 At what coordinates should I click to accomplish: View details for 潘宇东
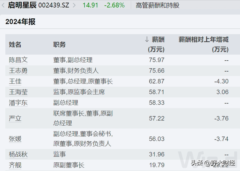coord(18,102)
